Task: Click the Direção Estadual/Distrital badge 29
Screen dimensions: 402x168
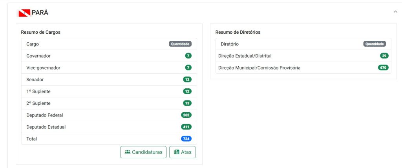Action: [384, 56]
